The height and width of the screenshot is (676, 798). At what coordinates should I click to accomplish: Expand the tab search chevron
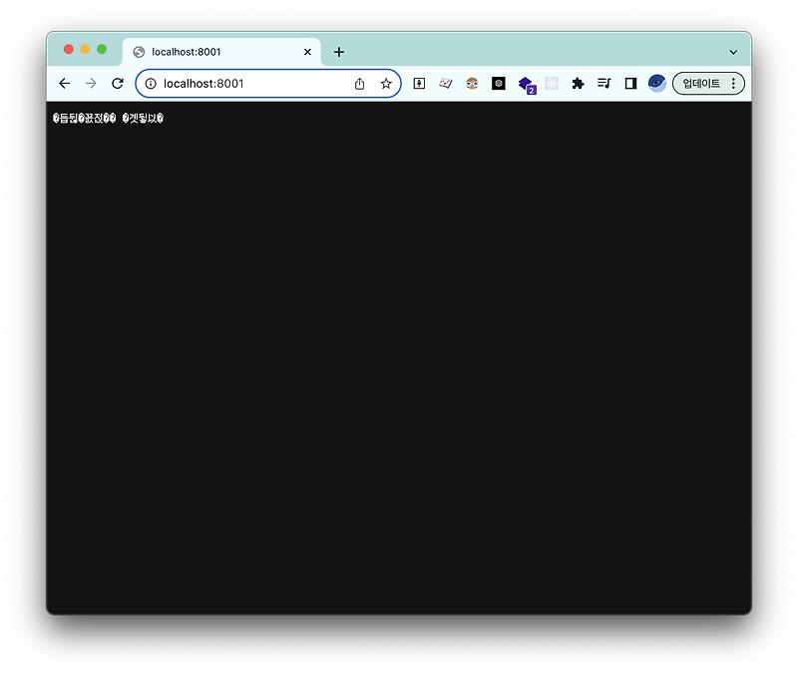(x=733, y=52)
